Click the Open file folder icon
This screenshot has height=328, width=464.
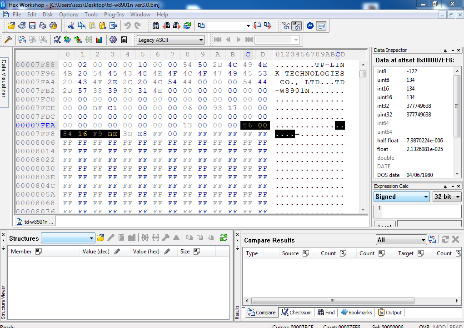(x=11, y=26)
